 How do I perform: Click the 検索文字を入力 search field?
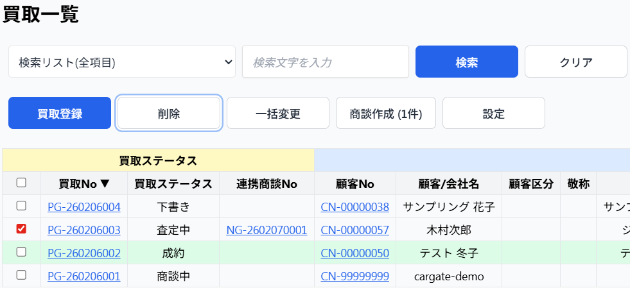click(325, 62)
